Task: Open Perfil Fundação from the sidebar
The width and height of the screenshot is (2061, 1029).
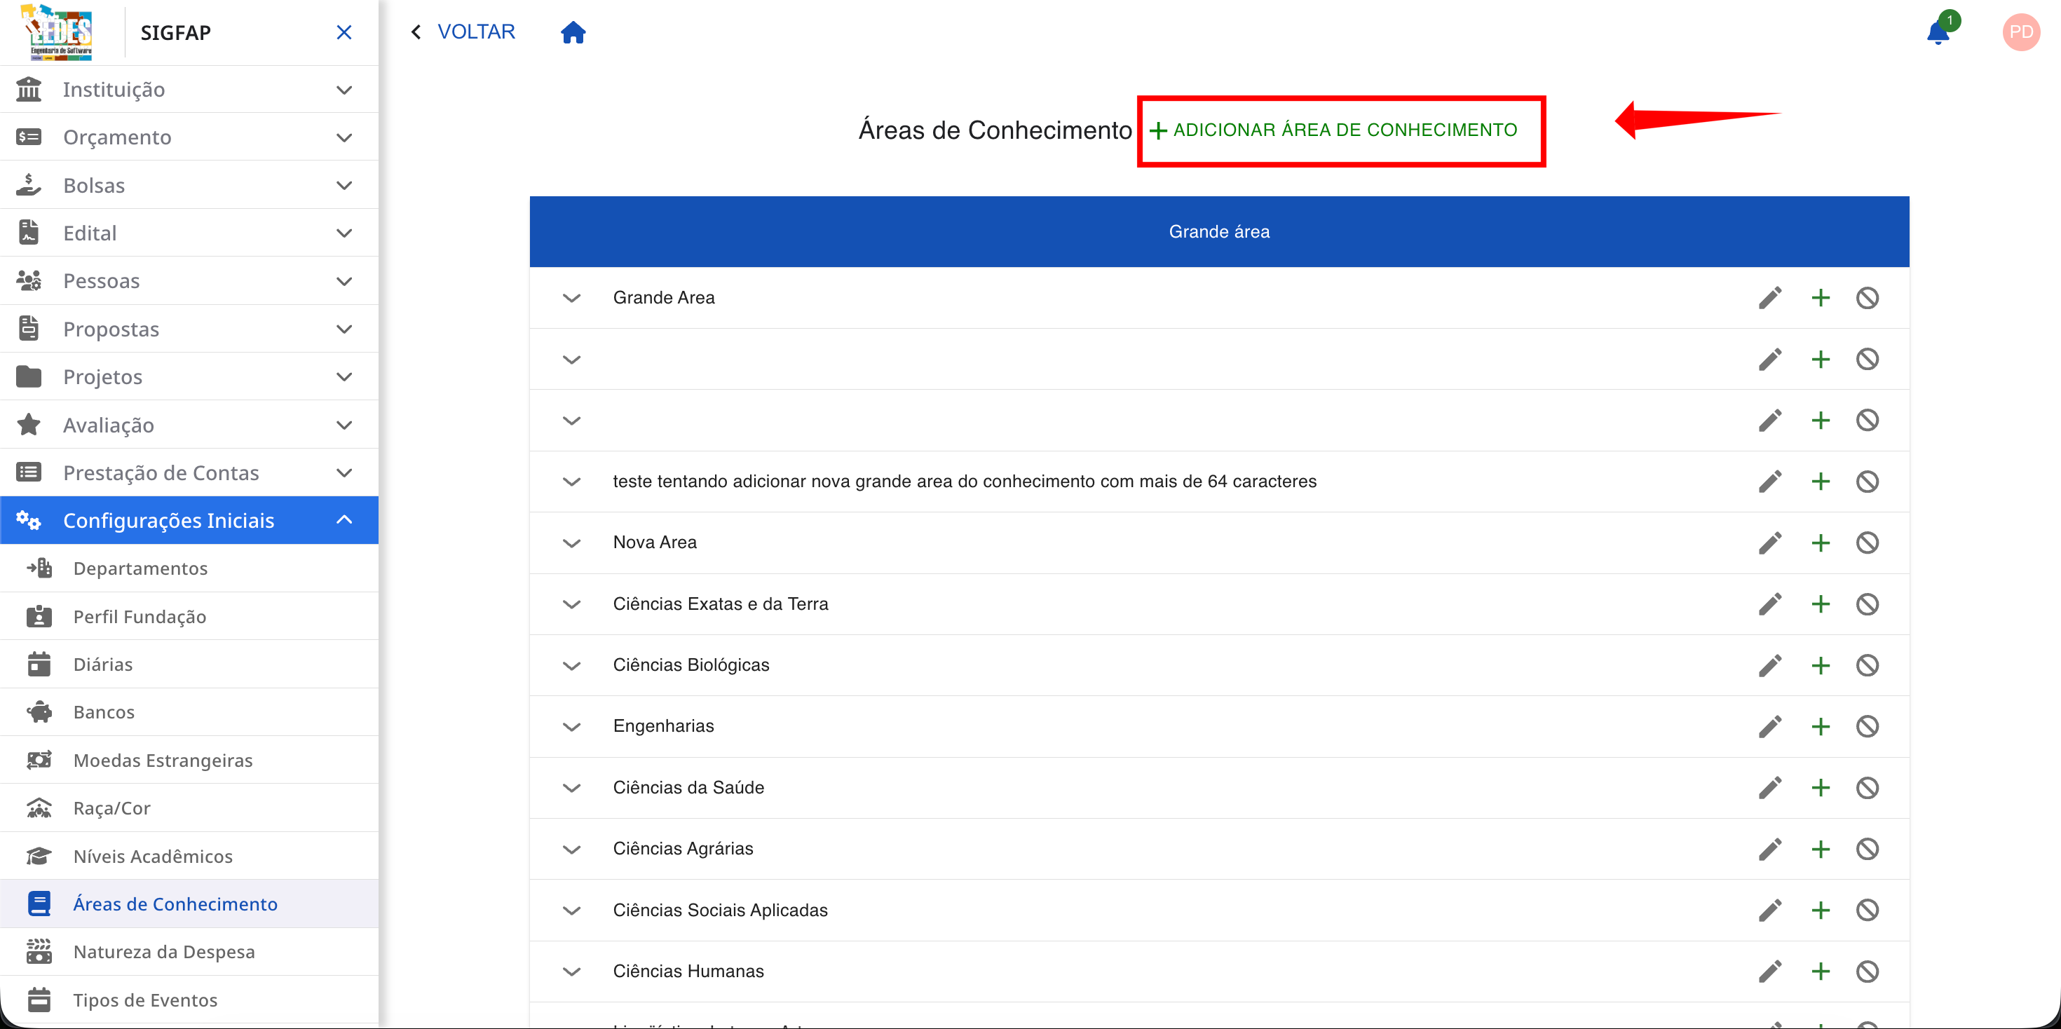Action: (140, 616)
